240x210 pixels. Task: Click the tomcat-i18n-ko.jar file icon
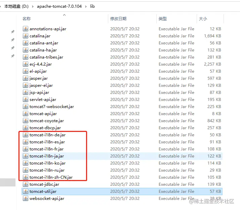click(26, 163)
